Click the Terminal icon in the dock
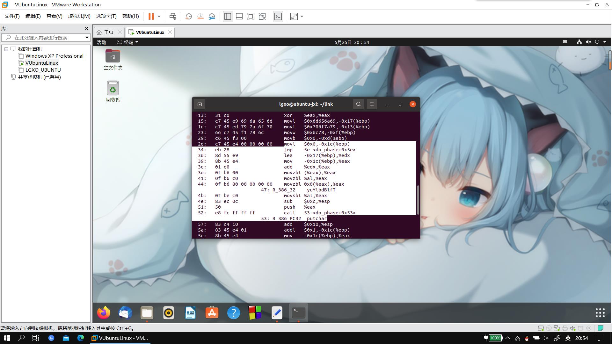Image resolution: width=612 pixels, height=344 pixels. pos(299,313)
